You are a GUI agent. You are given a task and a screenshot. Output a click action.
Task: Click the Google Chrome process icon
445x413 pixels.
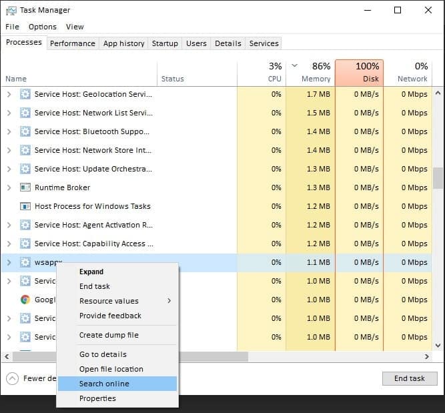pos(25,300)
